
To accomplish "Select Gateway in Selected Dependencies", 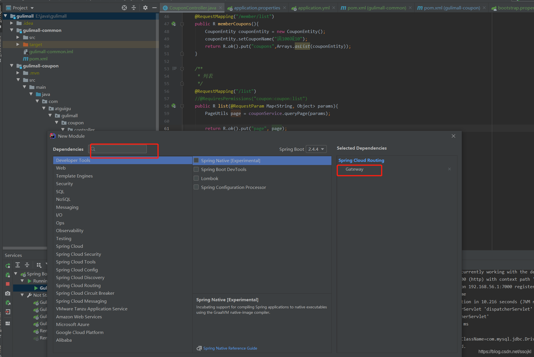I will click(354, 169).
